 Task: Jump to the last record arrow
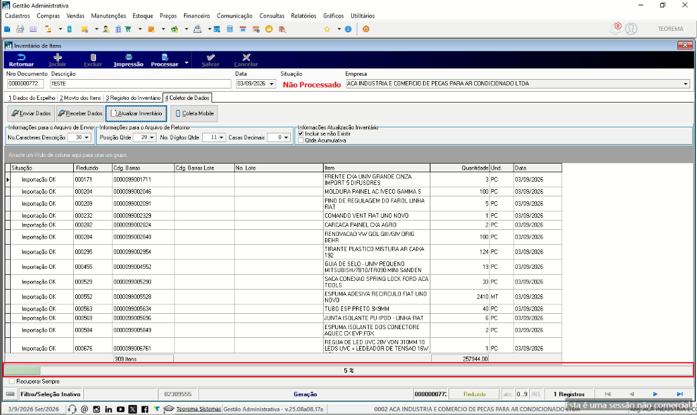680,394
